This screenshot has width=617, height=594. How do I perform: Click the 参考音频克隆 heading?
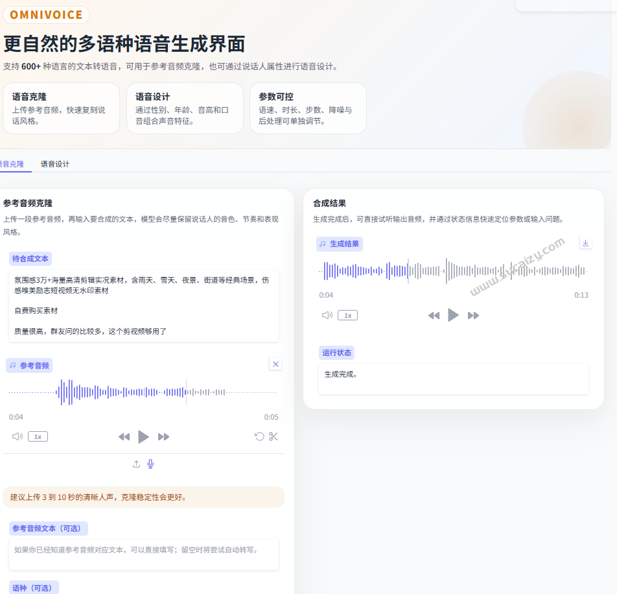pyautogui.click(x=28, y=204)
